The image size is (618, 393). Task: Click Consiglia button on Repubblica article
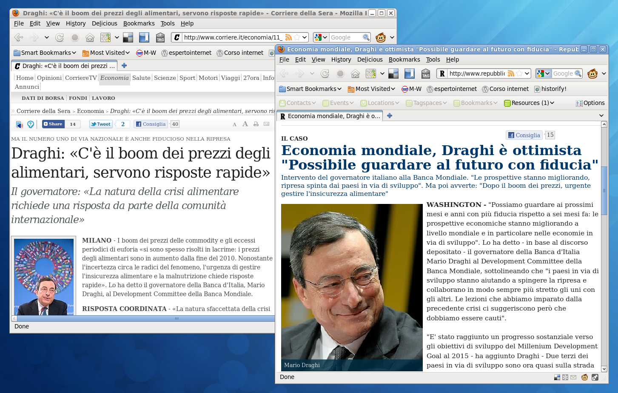(524, 135)
